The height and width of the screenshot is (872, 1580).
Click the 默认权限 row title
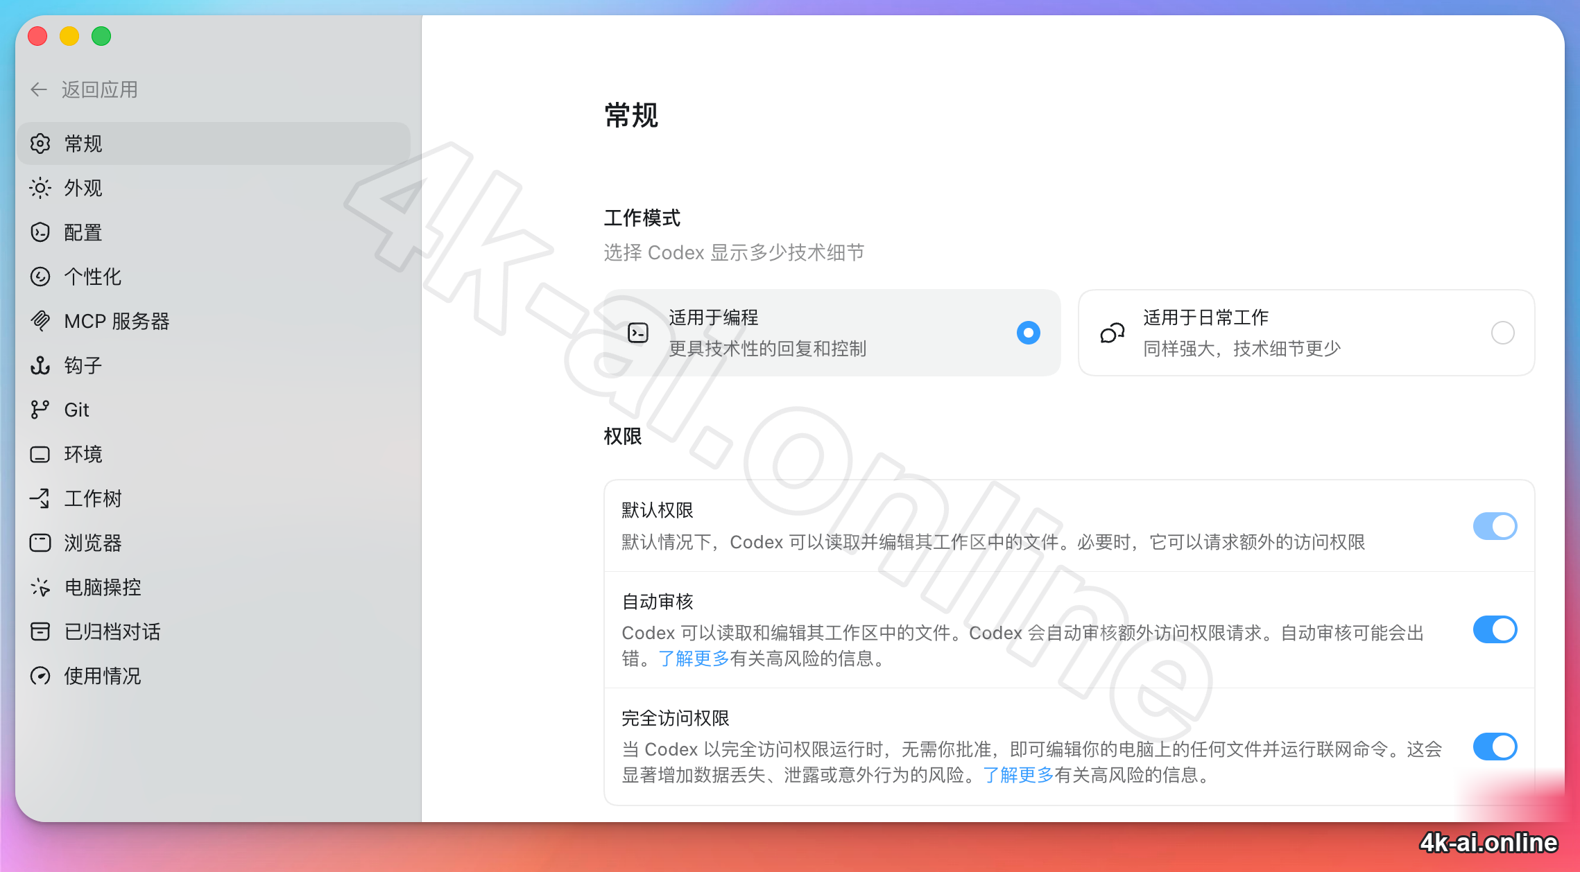(x=658, y=510)
